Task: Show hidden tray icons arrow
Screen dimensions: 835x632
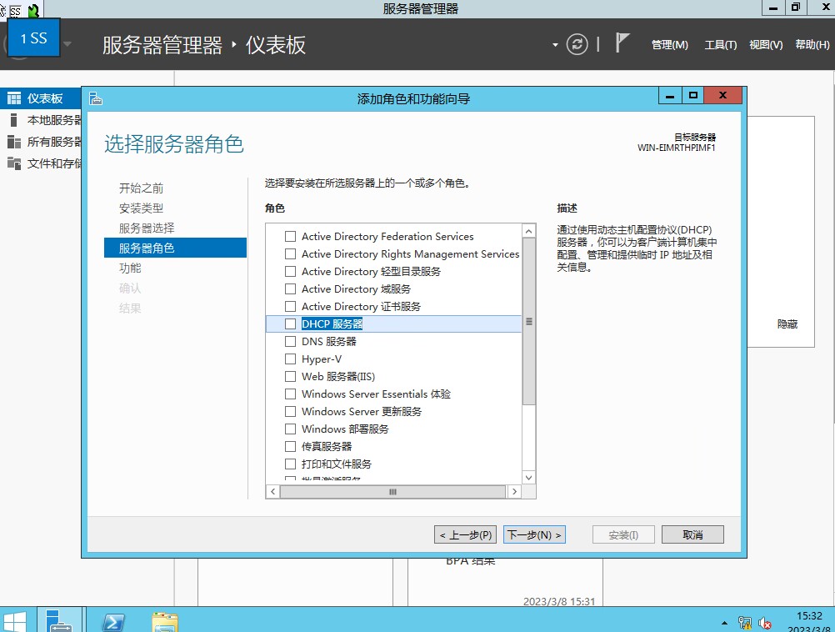Action: 724,623
